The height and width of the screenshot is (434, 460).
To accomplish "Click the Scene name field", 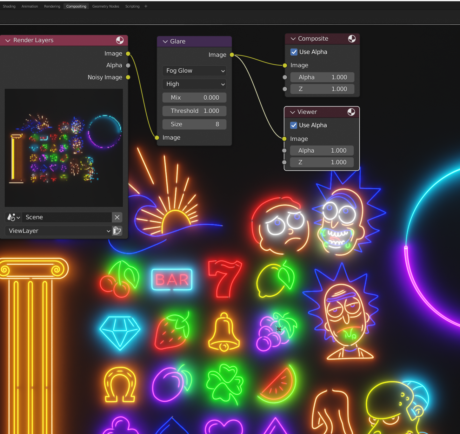I will pos(67,217).
